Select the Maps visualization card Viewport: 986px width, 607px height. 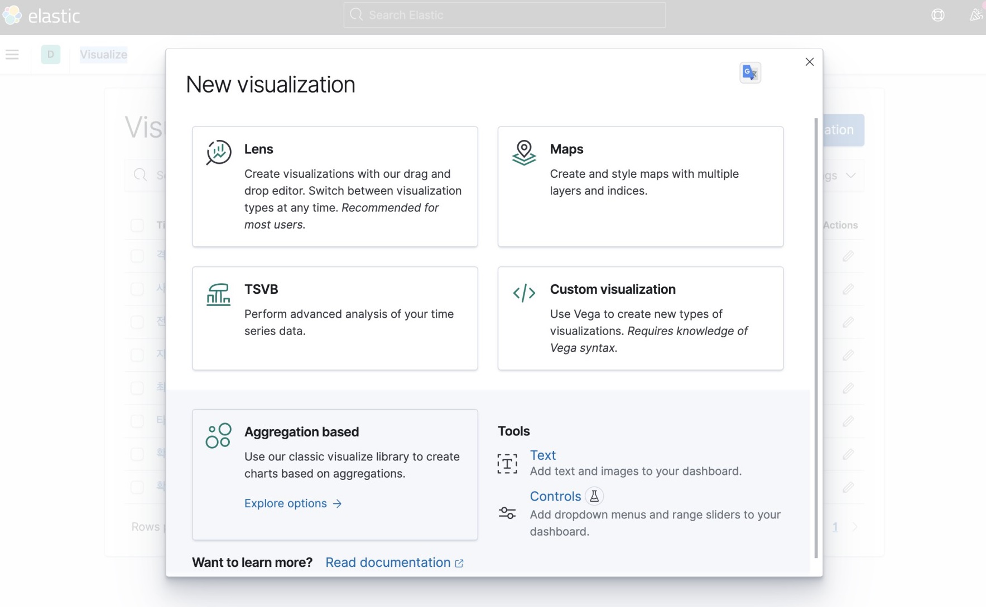coord(640,186)
